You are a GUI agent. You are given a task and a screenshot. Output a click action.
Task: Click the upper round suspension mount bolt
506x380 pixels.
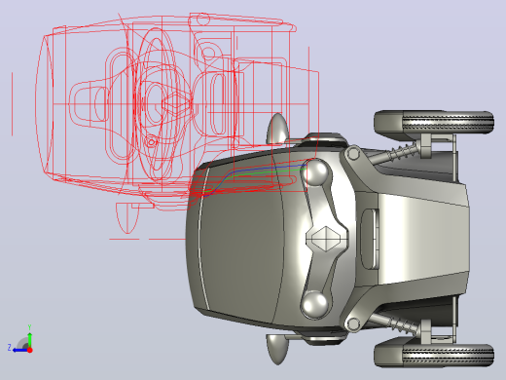352,154
